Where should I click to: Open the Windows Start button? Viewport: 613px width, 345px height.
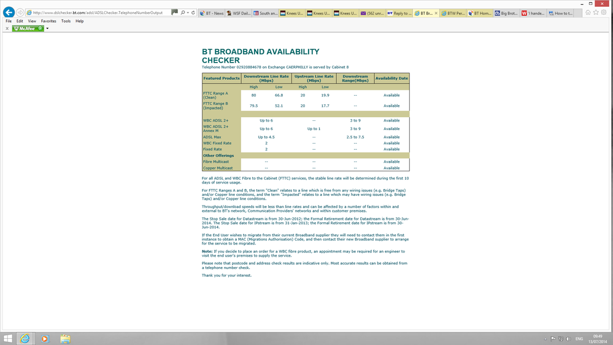[7, 339]
